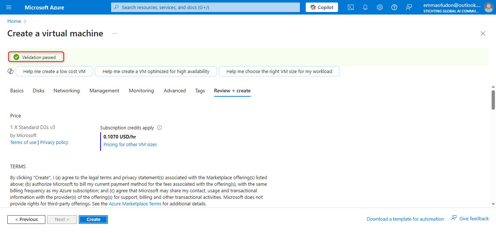Open Cloud Shell from the header

(351, 7)
